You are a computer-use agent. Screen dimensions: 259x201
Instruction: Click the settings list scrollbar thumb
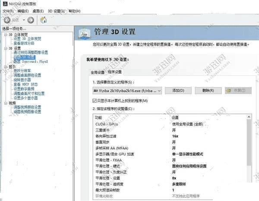[249, 142]
